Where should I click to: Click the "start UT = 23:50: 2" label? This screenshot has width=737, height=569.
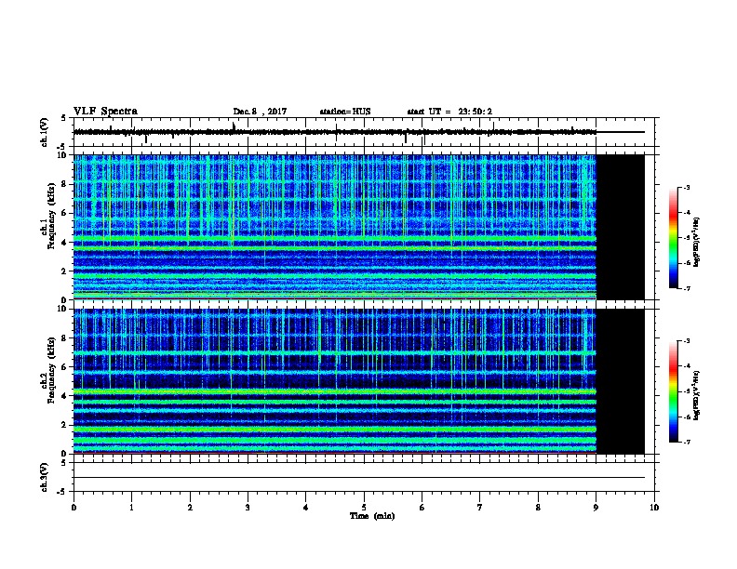click(449, 112)
